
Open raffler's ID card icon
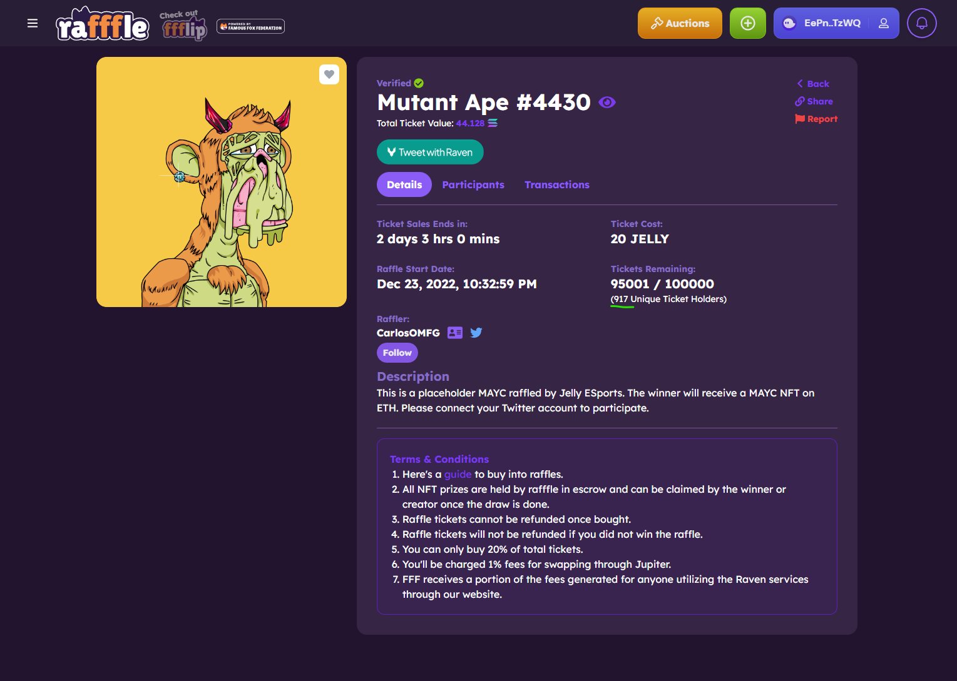click(x=455, y=333)
